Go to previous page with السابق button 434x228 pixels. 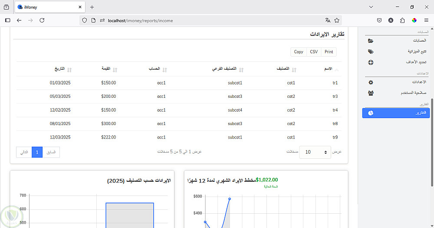pos(51,152)
